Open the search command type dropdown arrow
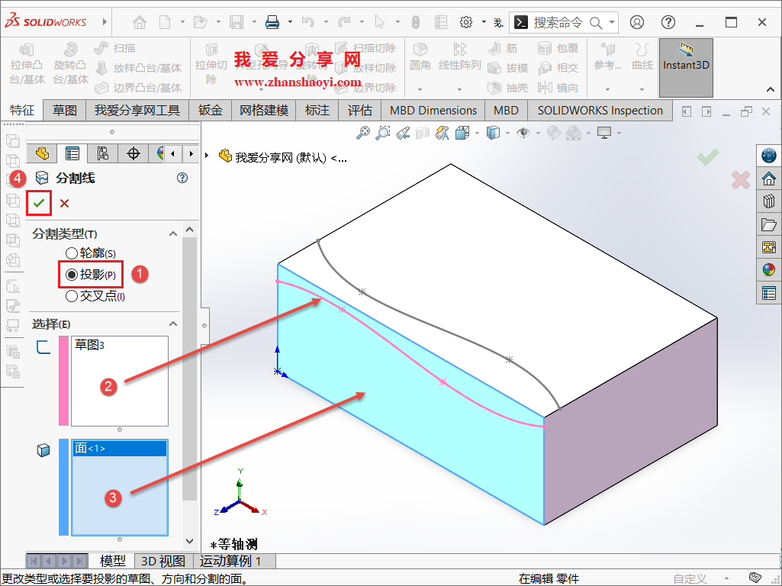 (612, 22)
